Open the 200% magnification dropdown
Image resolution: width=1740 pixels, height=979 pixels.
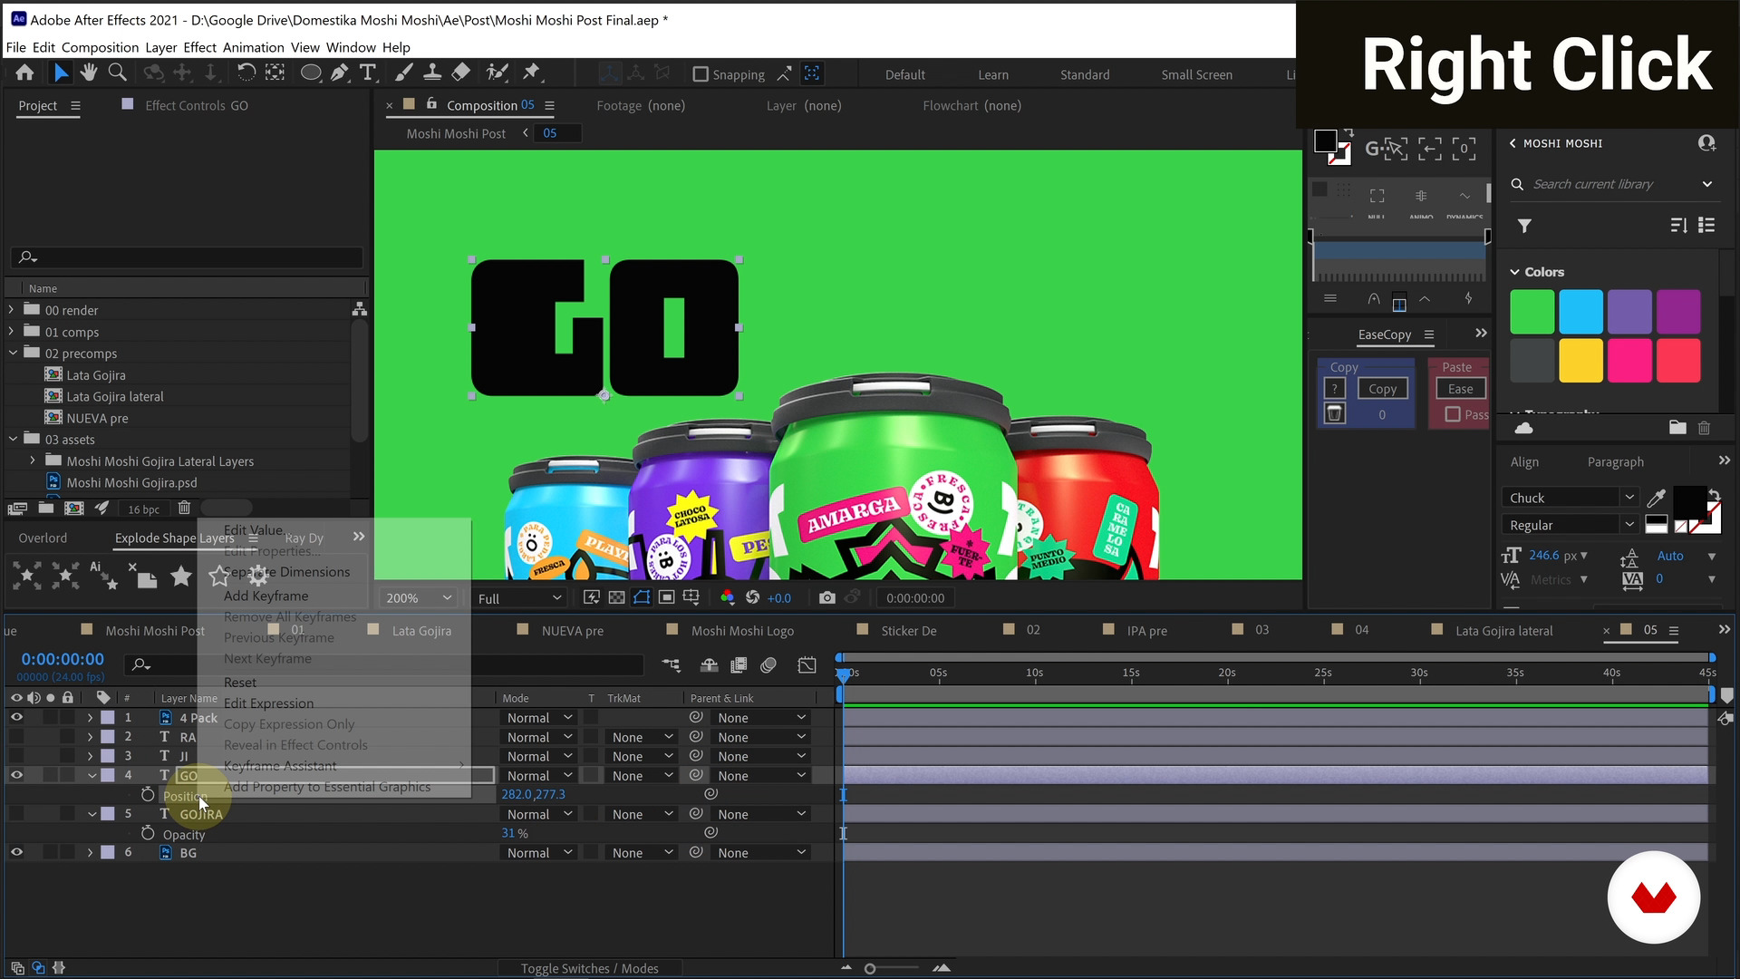coord(418,598)
